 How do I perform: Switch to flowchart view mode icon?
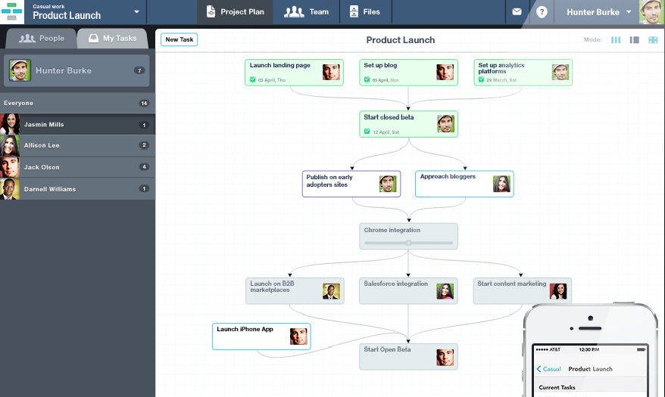(x=653, y=40)
